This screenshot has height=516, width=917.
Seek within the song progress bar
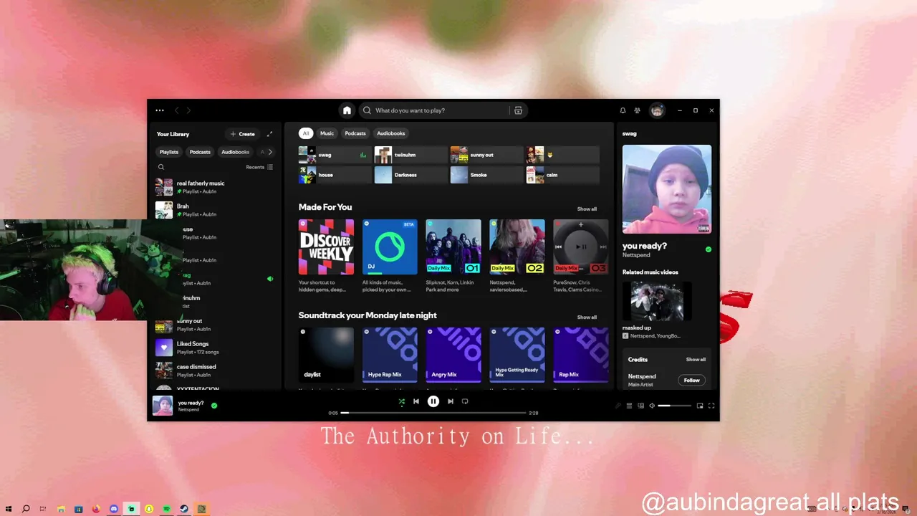click(433, 413)
